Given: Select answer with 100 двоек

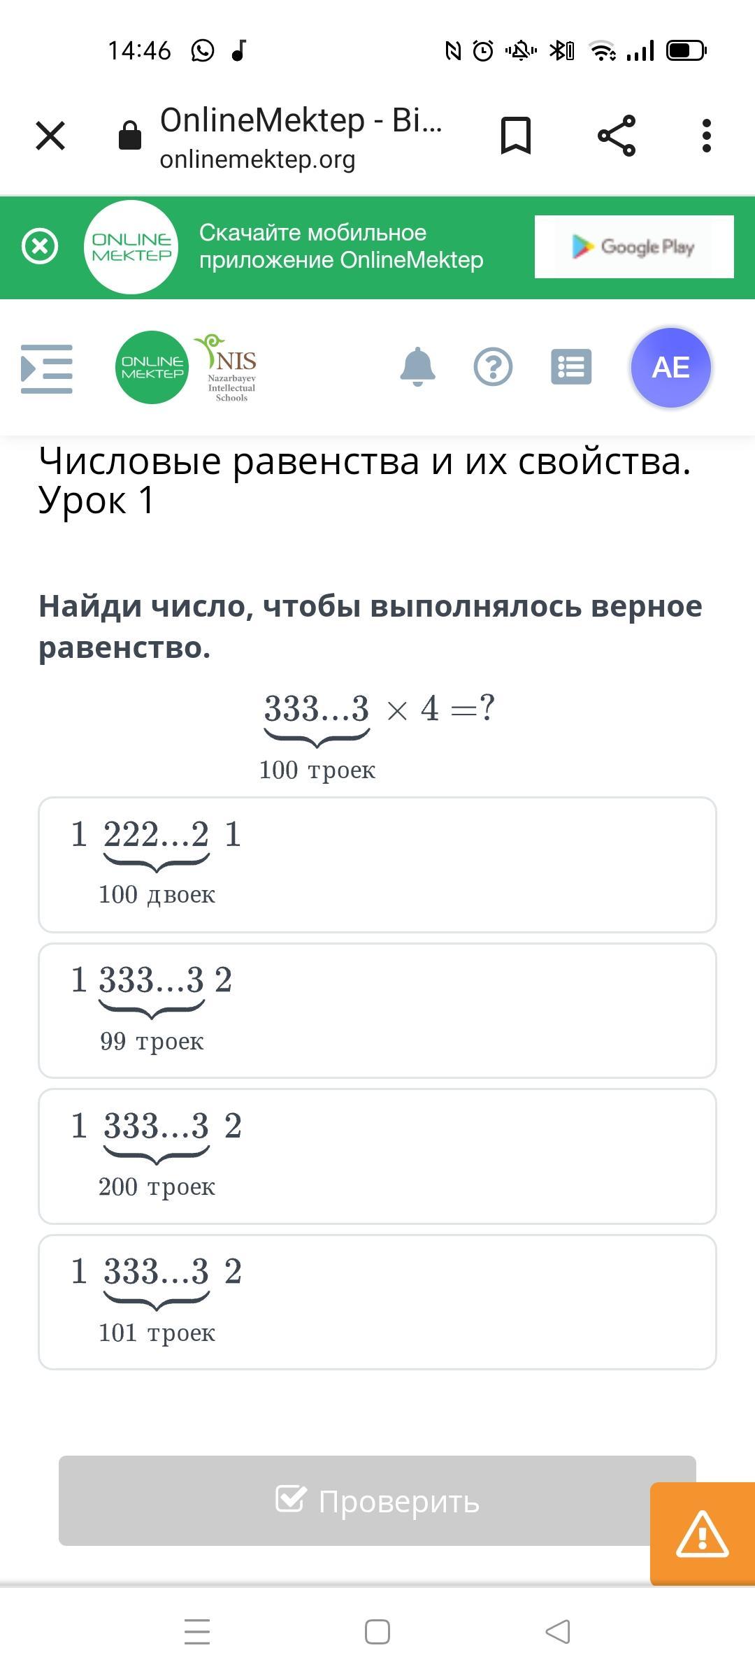Looking at the screenshot, I should point(377,865).
